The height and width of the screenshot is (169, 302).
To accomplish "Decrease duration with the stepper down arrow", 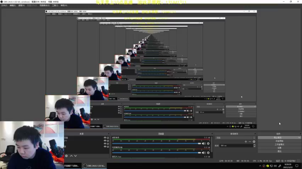I will (254, 146).
